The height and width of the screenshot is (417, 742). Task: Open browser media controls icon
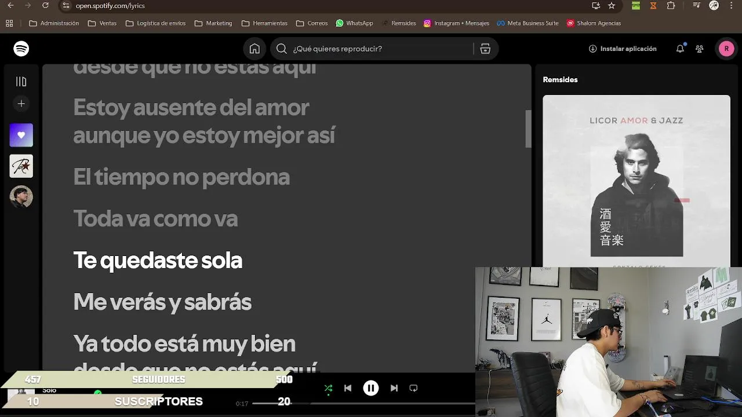point(697,6)
